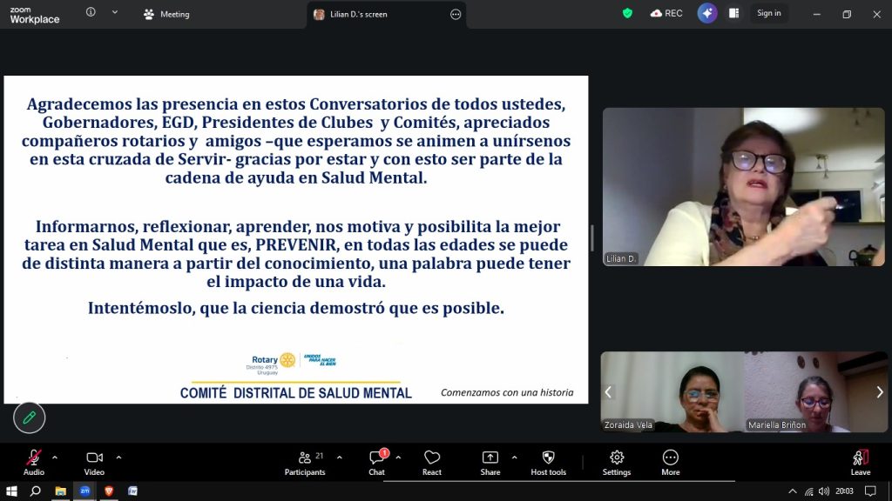Open the More options menu
This screenshot has width=892, height=501.
pyautogui.click(x=670, y=460)
